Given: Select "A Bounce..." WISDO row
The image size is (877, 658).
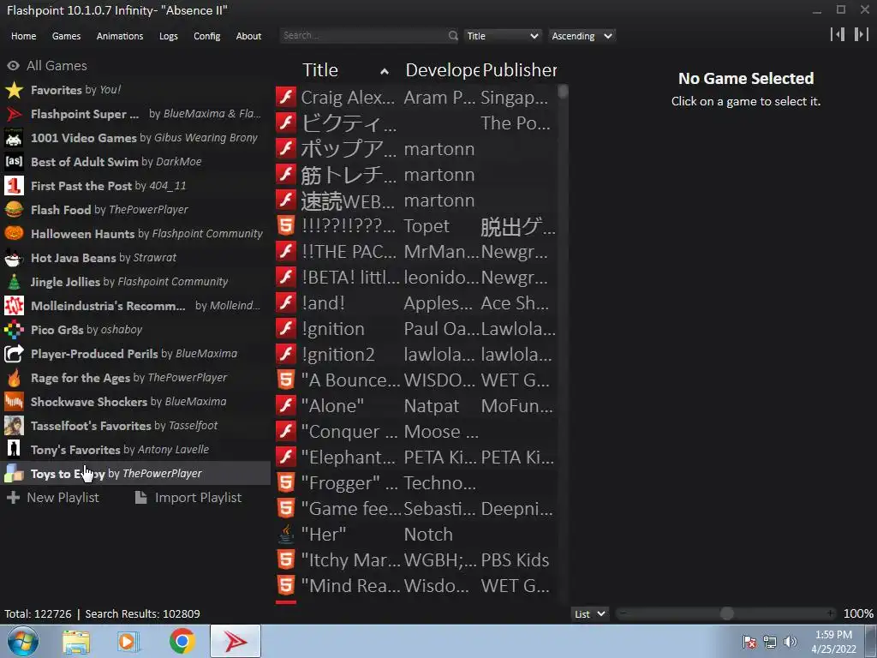Looking at the screenshot, I should pyautogui.click(x=416, y=380).
